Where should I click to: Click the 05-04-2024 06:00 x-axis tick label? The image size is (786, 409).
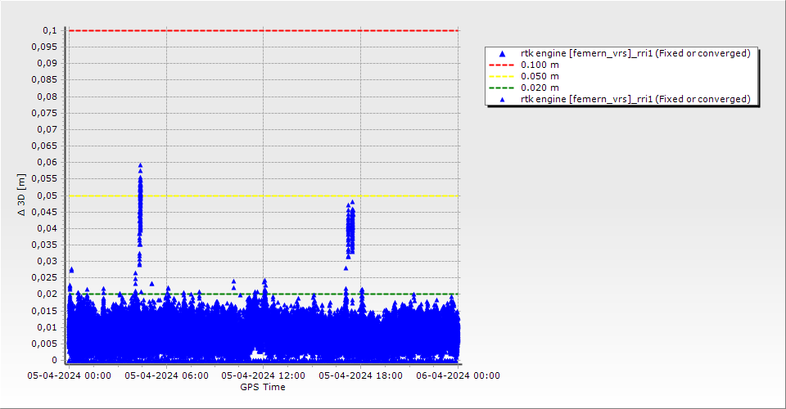pos(166,376)
